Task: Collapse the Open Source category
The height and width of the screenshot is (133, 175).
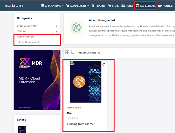Action: [56, 37]
